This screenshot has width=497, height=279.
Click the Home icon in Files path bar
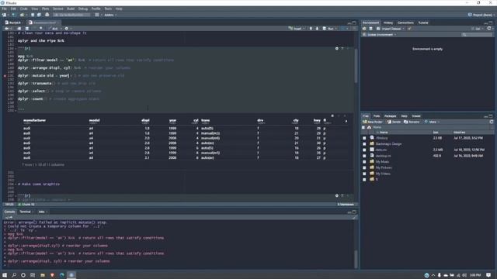pyautogui.click(x=369, y=127)
